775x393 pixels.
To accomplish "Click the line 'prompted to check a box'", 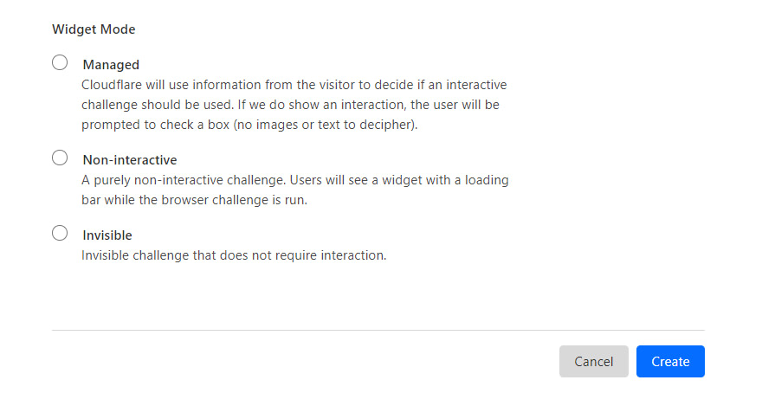I will pos(249,125).
